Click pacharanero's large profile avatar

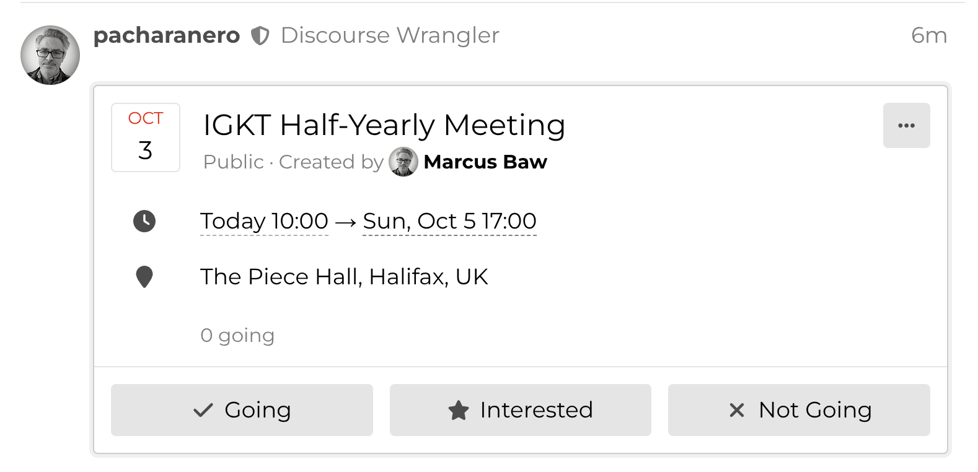coord(50,55)
